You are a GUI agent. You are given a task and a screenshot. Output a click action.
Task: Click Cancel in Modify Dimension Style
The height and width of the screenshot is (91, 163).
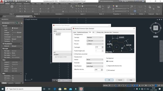(x=120, y=80)
